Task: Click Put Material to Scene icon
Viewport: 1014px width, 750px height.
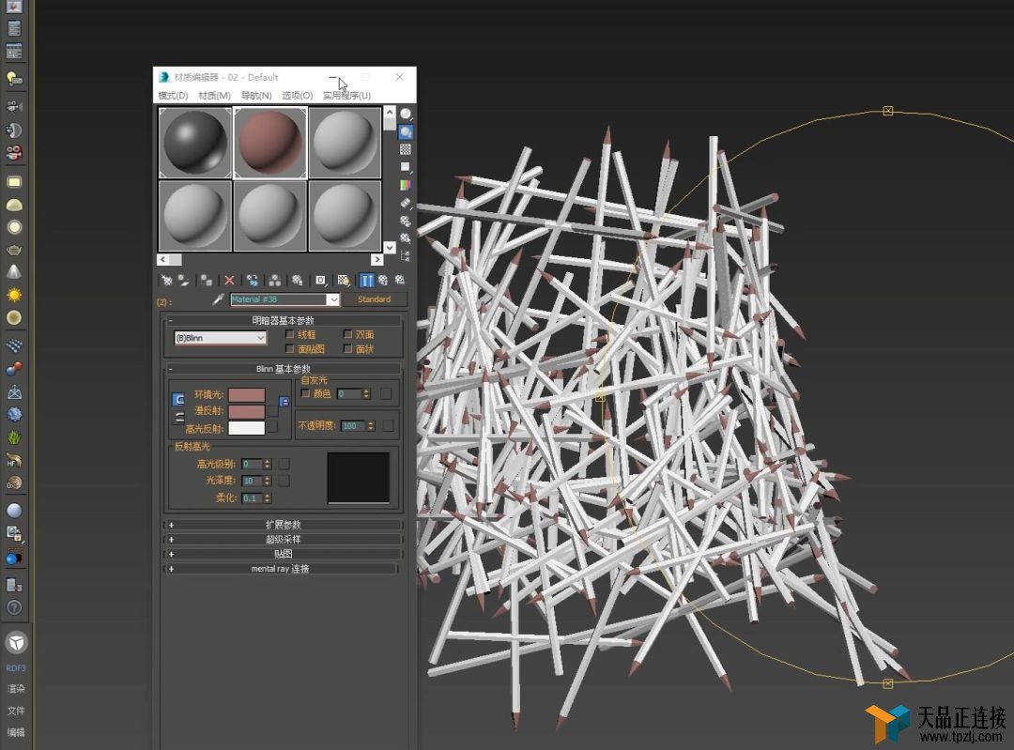Action: [184, 281]
